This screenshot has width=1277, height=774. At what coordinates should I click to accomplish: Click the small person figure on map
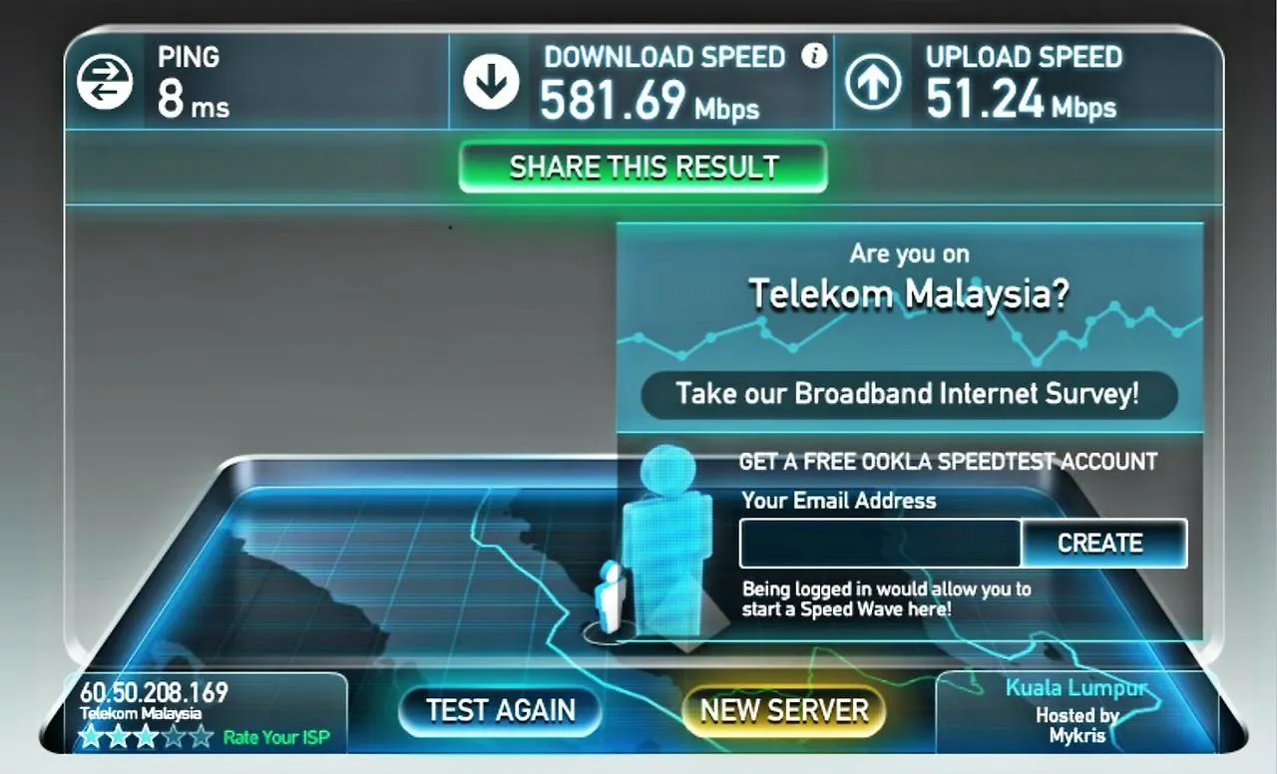(610, 596)
